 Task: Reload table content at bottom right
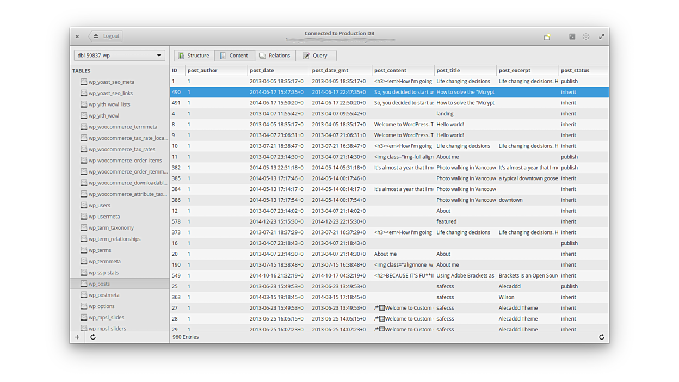[602, 337]
